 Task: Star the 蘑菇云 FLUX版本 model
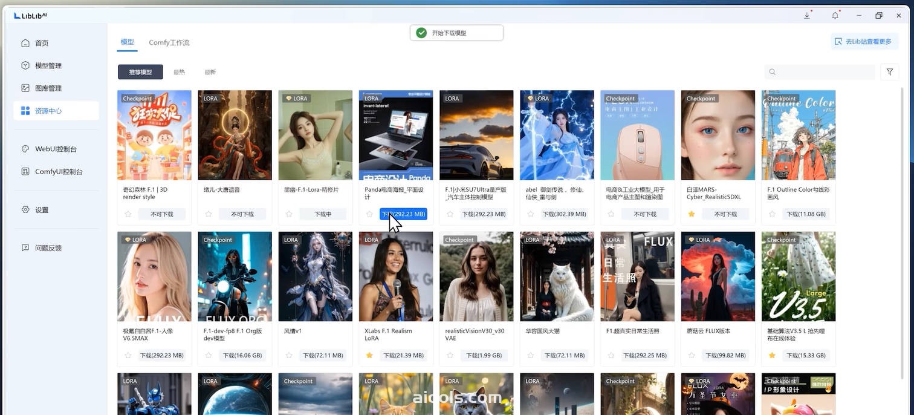[692, 356]
